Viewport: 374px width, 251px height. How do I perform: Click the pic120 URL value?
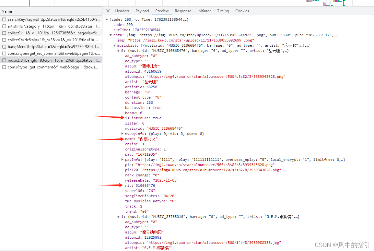[212, 170]
